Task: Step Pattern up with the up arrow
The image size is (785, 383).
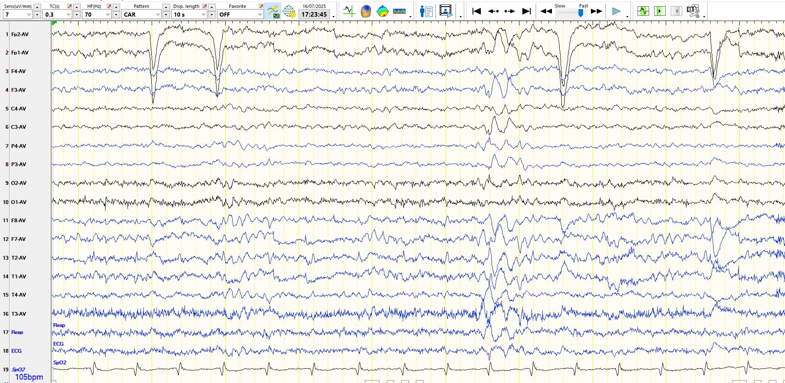Action: (x=166, y=7)
